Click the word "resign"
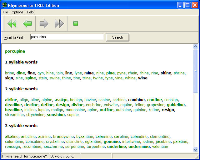 [x=168, y=110]
